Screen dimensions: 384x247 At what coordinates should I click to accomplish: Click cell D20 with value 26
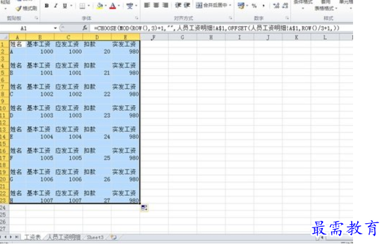pos(97,179)
